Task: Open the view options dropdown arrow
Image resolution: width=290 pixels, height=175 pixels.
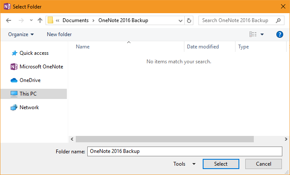Action: (262, 34)
